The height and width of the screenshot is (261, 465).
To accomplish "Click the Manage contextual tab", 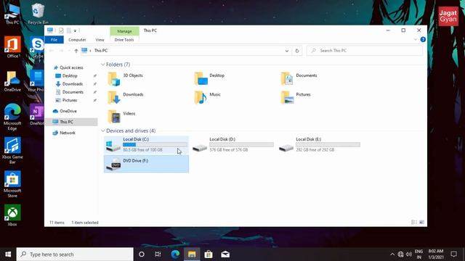I will (124, 31).
